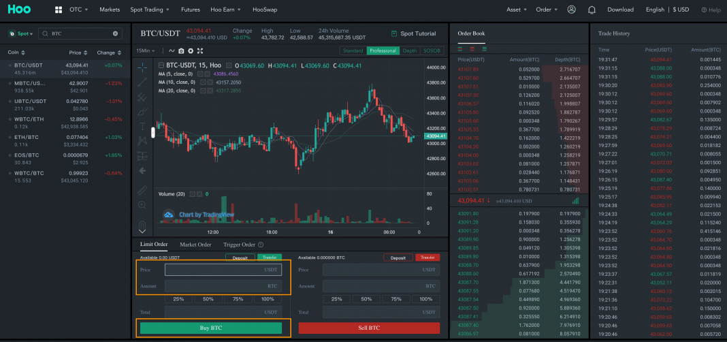The height and width of the screenshot is (342, 727).
Task: Click Transfer in the sell panel
Action: pyautogui.click(x=428, y=258)
